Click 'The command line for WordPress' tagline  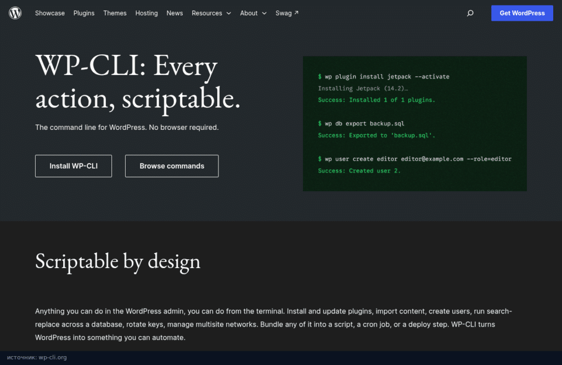[x=127, y=127]
